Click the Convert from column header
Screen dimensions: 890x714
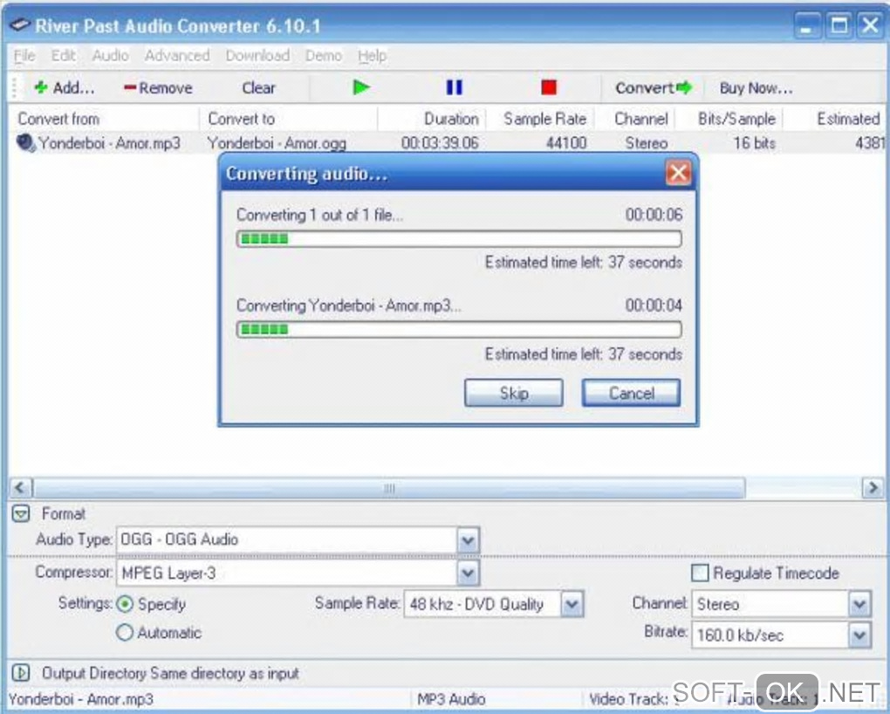tap(103, 119)
